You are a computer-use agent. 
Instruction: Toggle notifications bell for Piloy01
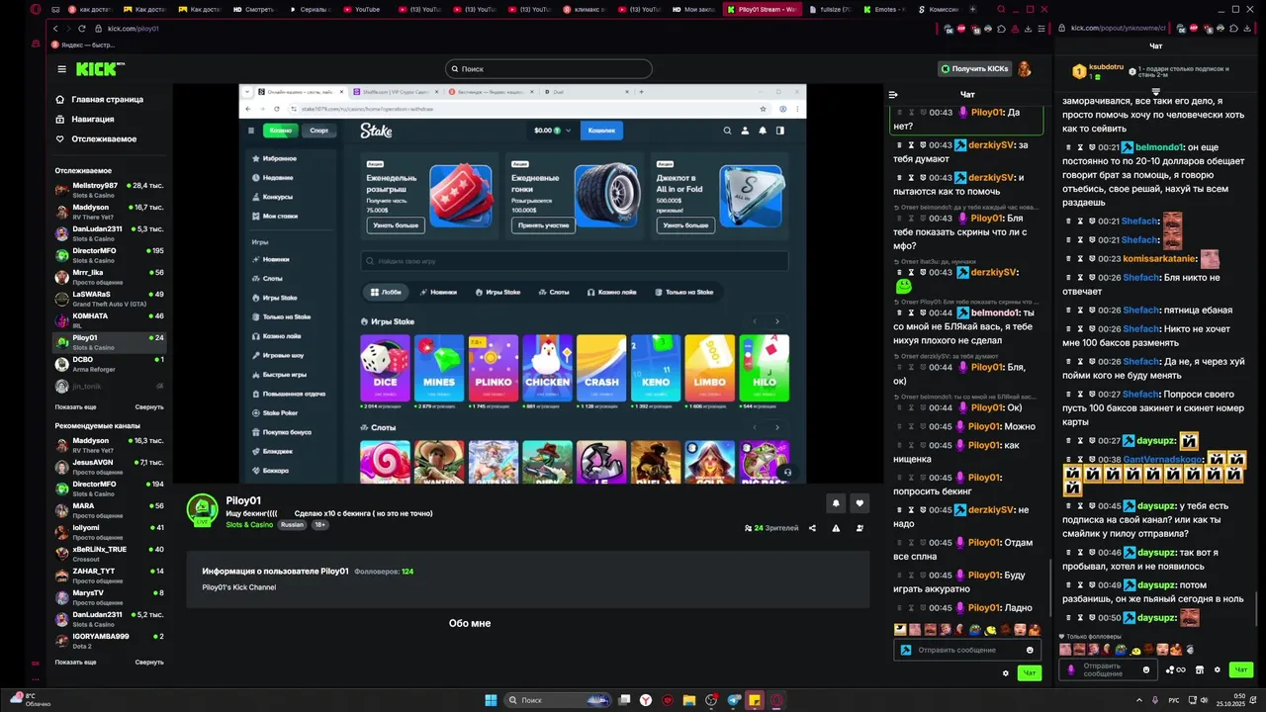pyautogui.click(x=836, y=503)
